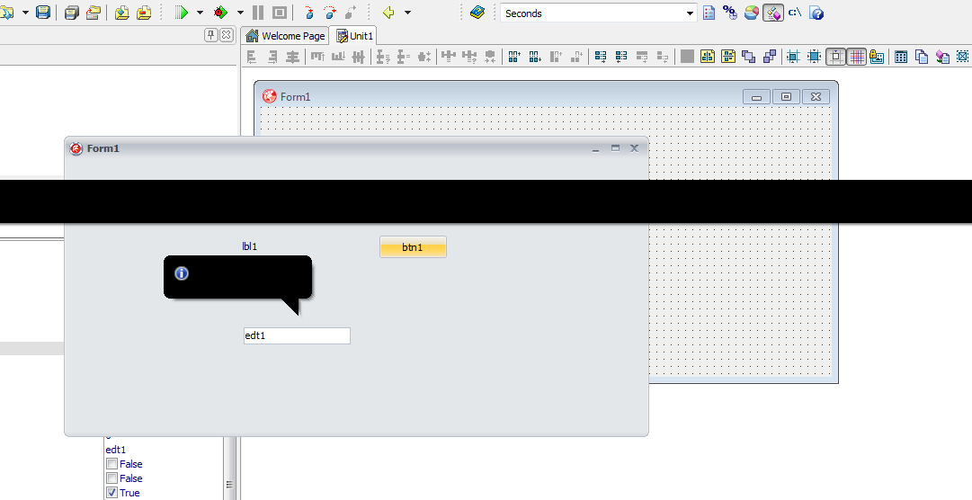Click the ladybug debug run icon

220,13
